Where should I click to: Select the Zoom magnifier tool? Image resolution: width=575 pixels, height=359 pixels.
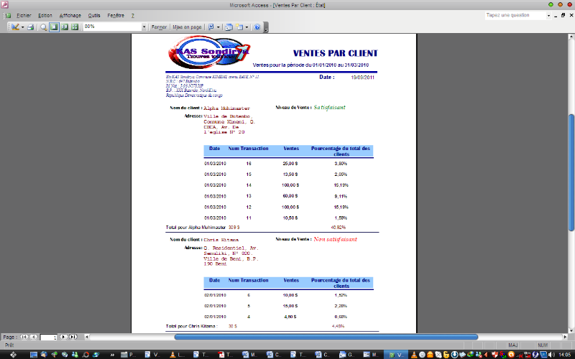(44, 27)
